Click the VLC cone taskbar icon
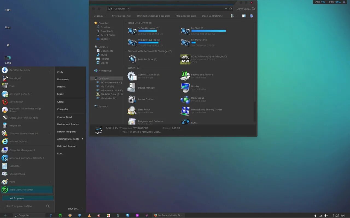The width and height of the screenshot is (350, 218). click(89, 215)
